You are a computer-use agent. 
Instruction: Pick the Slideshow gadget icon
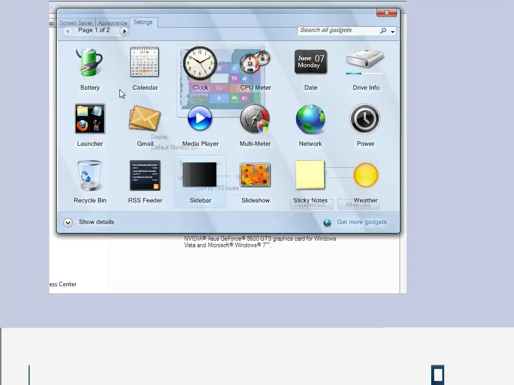coord(255,175)
